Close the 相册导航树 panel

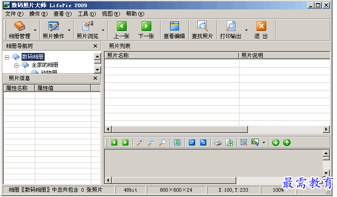[95, 46]
